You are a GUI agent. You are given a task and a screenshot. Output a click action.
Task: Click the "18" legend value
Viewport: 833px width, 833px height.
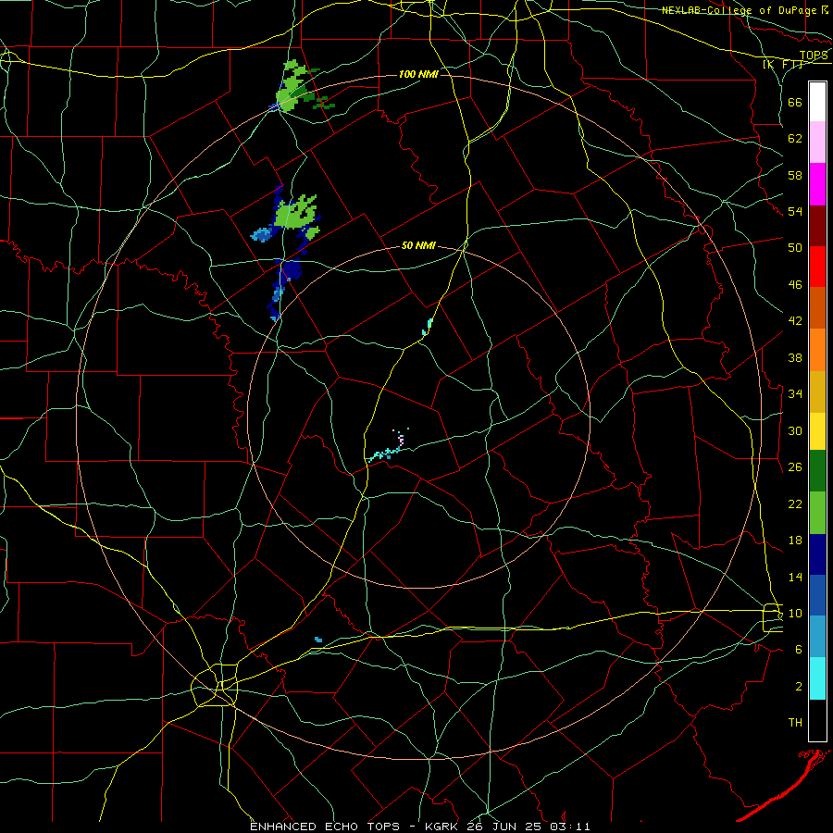click(795, 541)
